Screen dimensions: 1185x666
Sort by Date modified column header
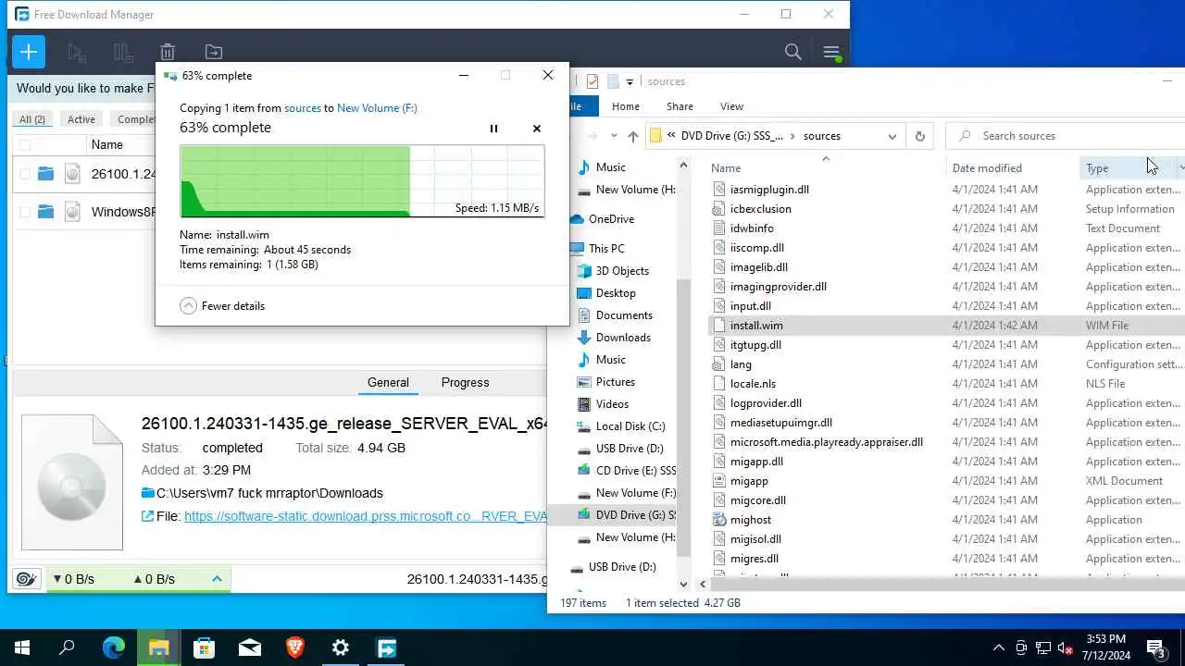click(987, 167)
